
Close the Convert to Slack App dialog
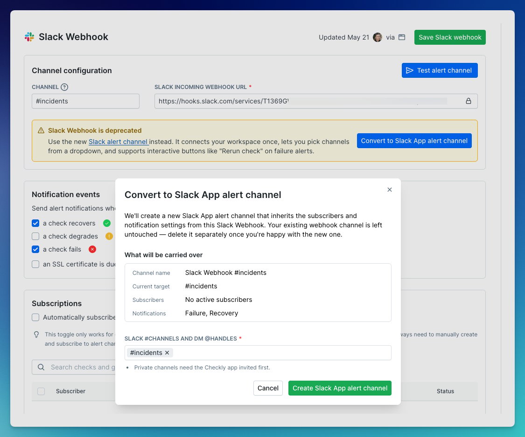389,190
